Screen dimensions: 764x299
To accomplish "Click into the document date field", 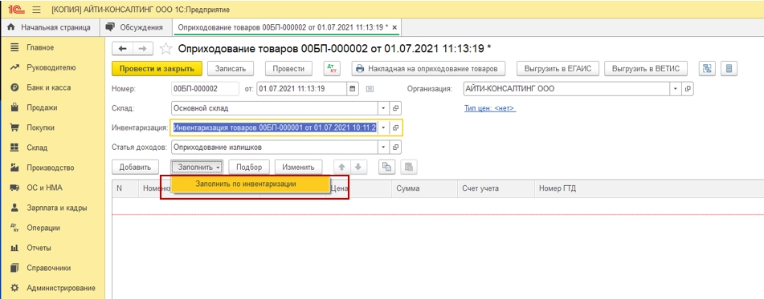I will 301,89.
